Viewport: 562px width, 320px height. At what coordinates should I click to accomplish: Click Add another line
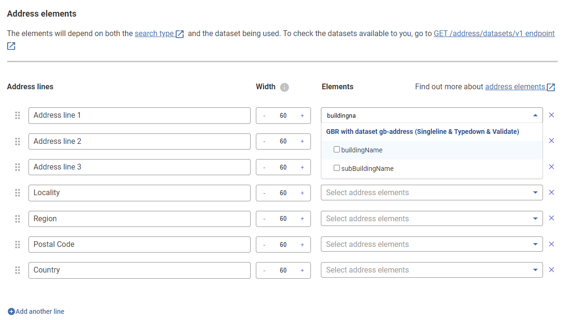39,311
